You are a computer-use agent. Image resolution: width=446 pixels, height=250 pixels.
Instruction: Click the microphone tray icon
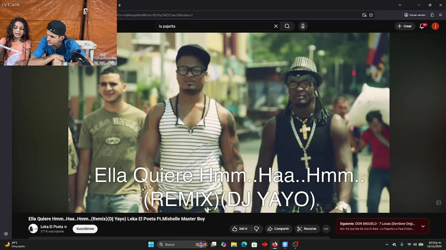402,244
